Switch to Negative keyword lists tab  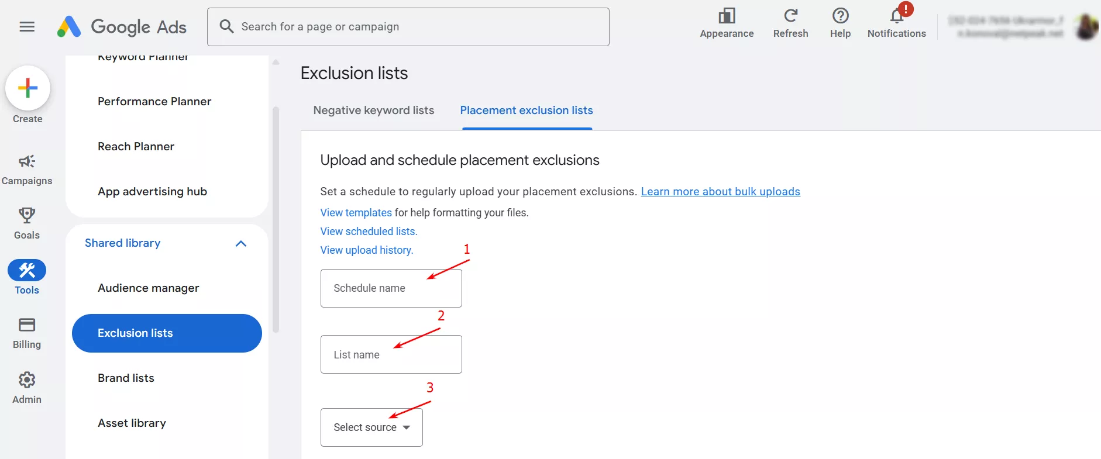tap(373, 111)
